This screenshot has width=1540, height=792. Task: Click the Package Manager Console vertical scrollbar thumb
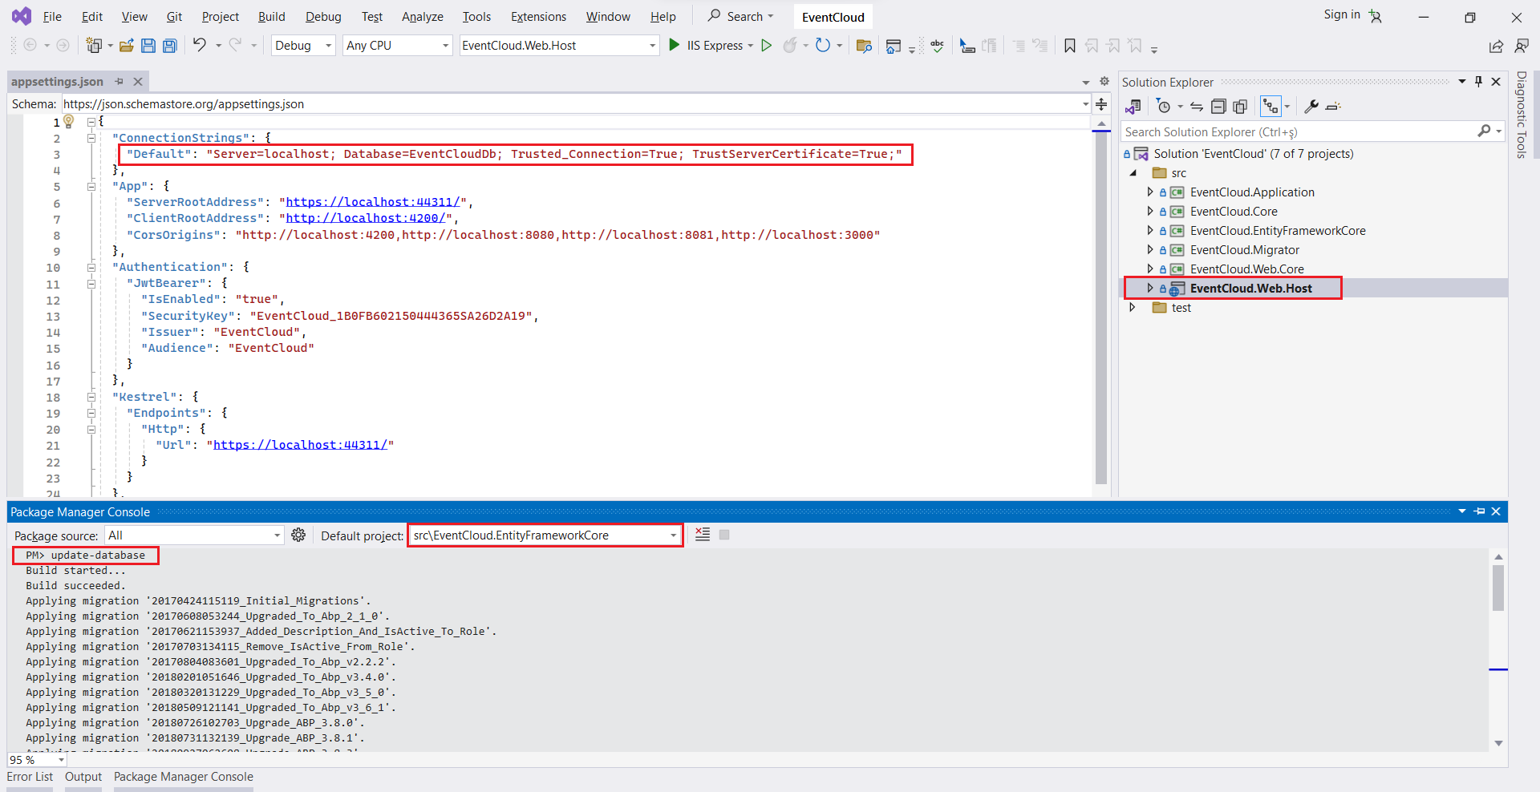1498,588
